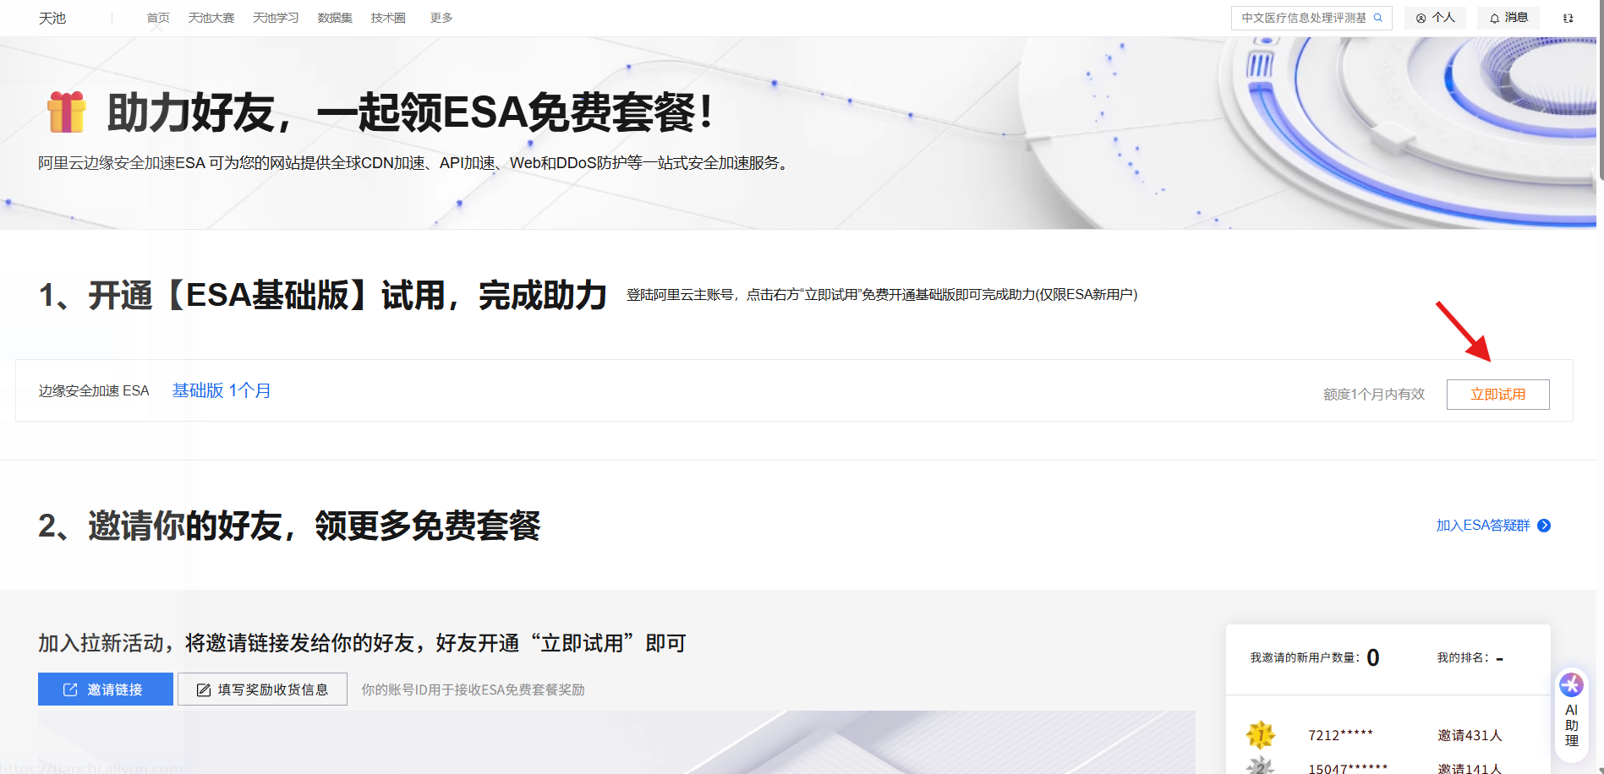The height and width of the screenshot is (774, 1604).
Task: Click the 阿里云边缘安全加速ESA description text
Action: tap(415, 163)
